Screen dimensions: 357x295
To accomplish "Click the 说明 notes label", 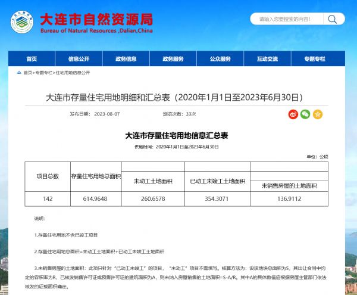I will [x=40, y=219].
